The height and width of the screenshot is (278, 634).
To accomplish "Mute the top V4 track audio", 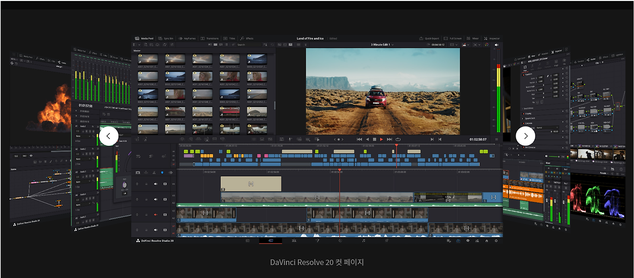I will [156, 184].
